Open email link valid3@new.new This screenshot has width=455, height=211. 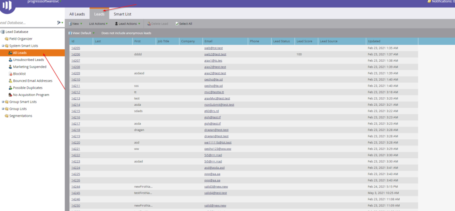(216, 187)
